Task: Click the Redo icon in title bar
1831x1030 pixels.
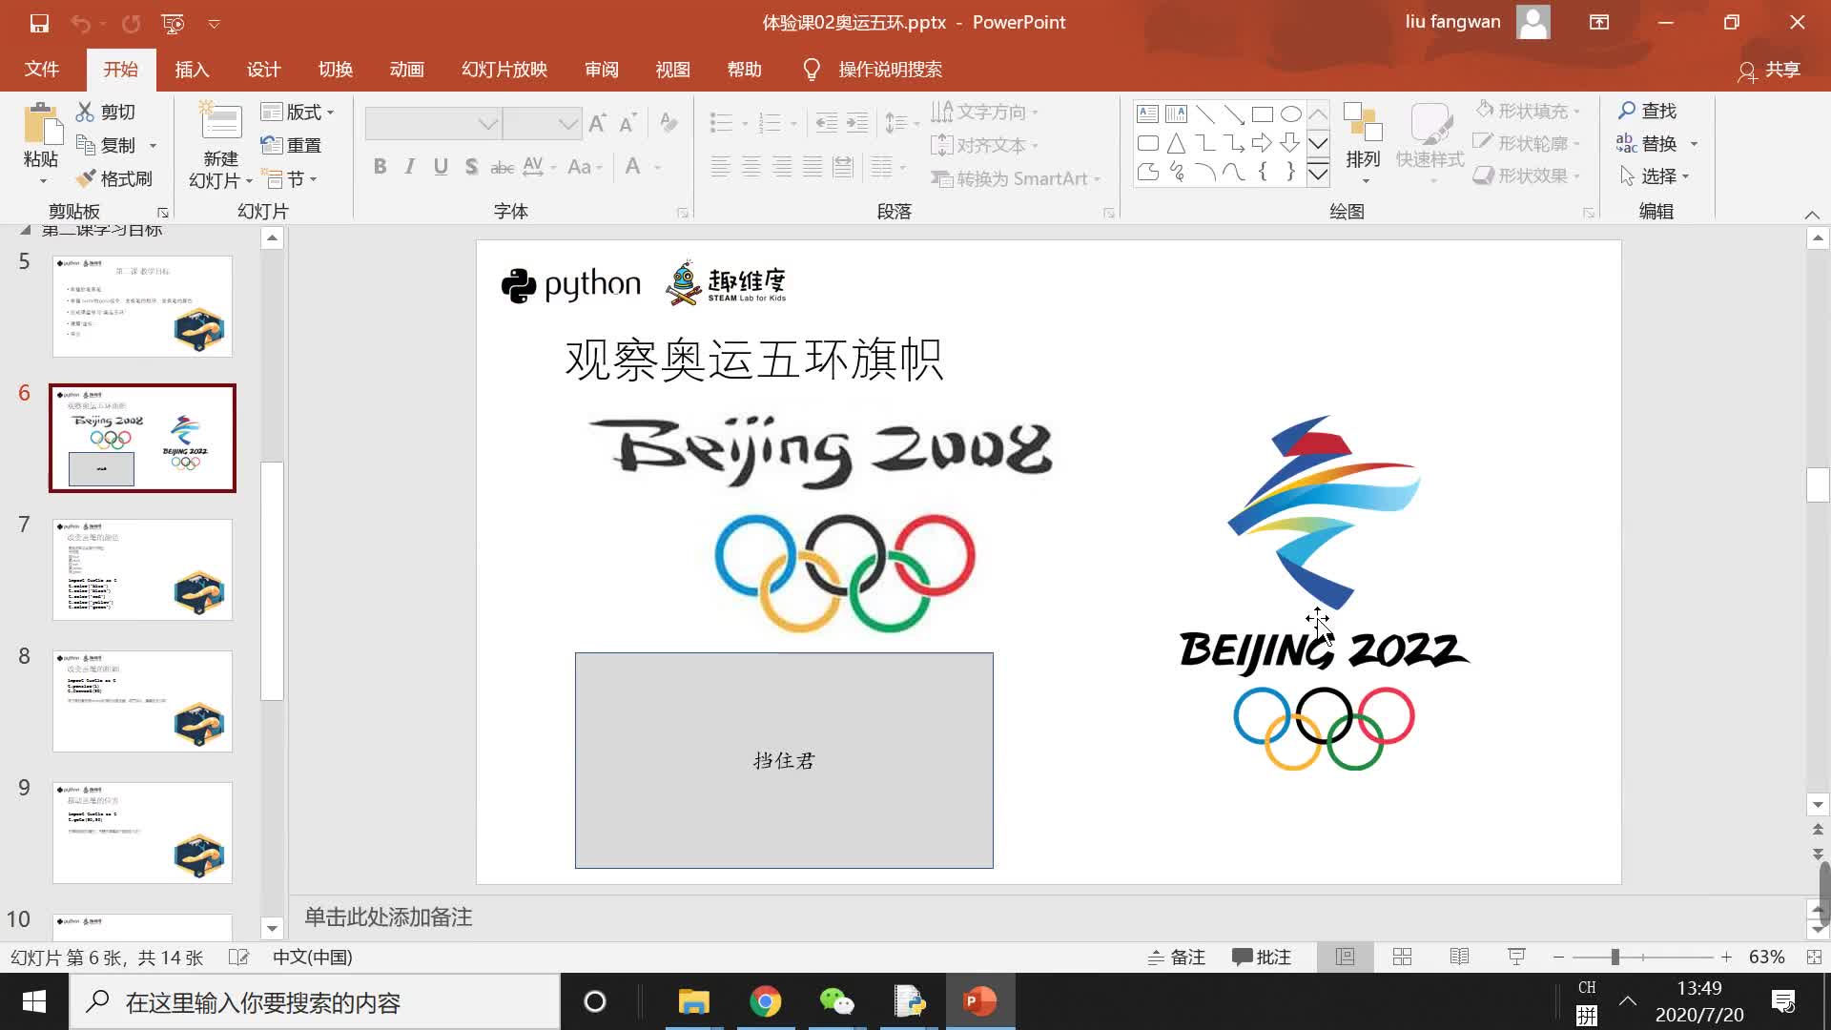Action: click(131, 23)
